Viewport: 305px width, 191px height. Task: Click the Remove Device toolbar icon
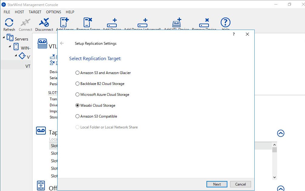coord(204,23)
